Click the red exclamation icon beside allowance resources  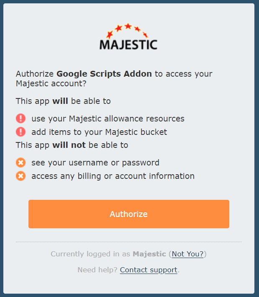(21, 119)
